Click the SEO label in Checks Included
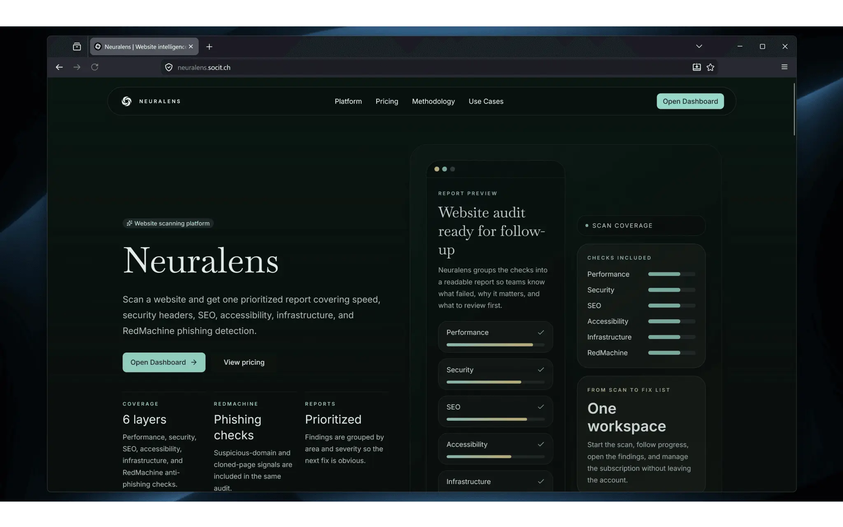843x527 pixels. click(594, 306)
